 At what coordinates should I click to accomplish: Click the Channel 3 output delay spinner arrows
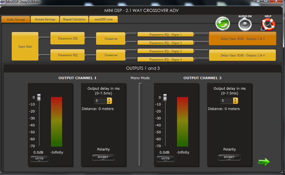(x=235, y=101)
